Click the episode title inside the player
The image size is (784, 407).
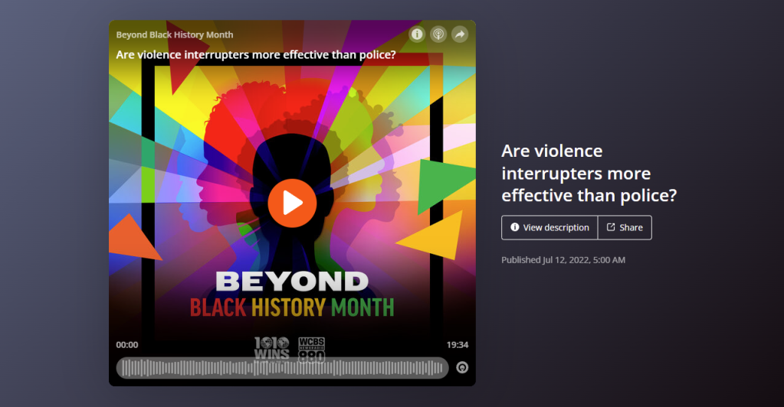[x=255, y=54]
